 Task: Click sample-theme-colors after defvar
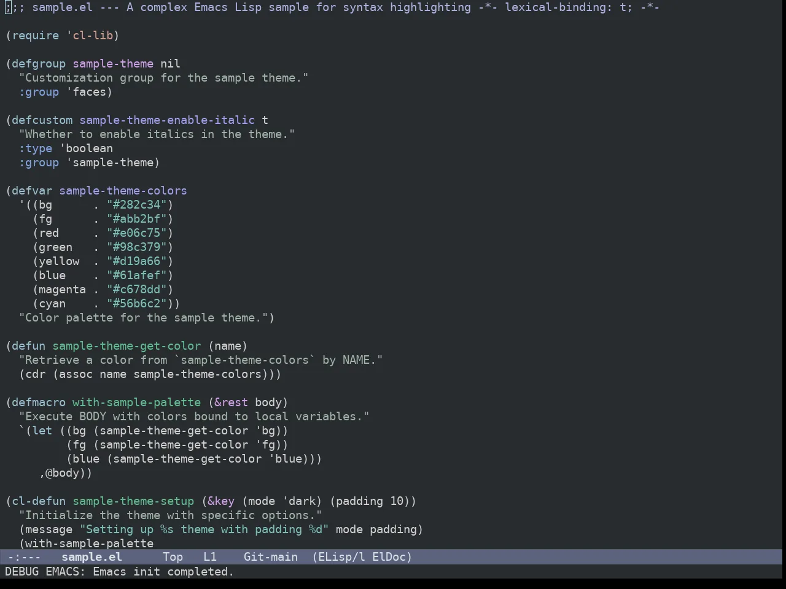coord(123,191)
